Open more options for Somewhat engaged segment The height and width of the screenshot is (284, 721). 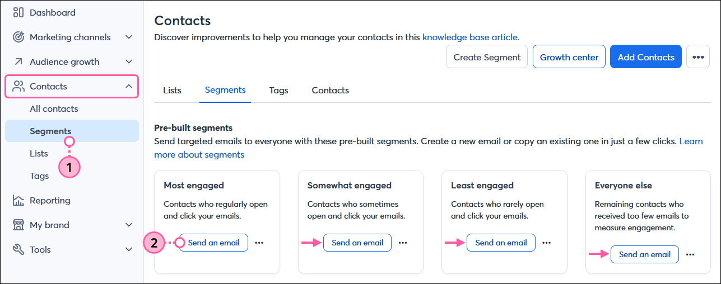403,243
